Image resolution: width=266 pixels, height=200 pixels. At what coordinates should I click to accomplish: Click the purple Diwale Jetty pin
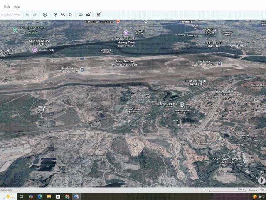[x=34, y=50]
